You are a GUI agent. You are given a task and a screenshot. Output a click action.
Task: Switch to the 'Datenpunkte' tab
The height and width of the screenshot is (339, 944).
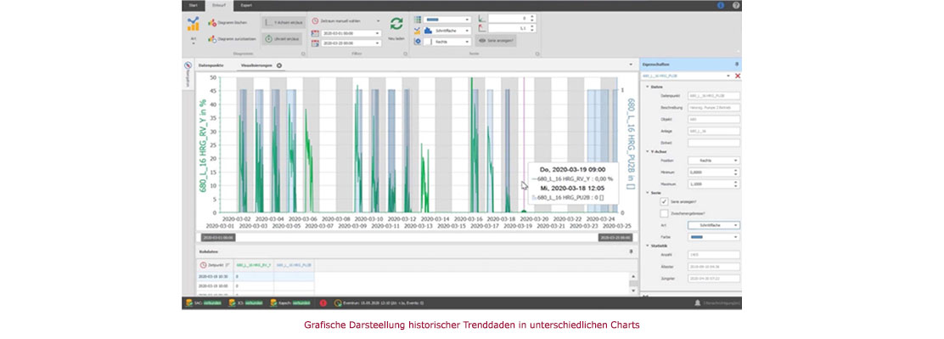pyautogui.click(x=211, y=65)
